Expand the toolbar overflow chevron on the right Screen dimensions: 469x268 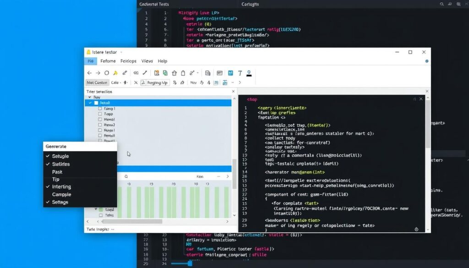(240, 83)
